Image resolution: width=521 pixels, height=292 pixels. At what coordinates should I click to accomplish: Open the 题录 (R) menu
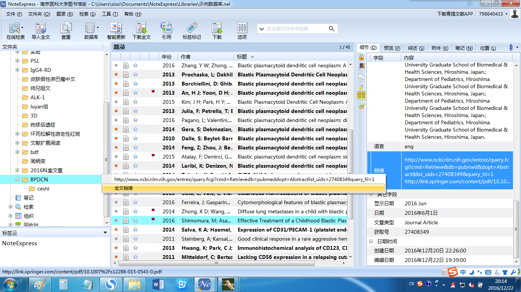point(64,14)
